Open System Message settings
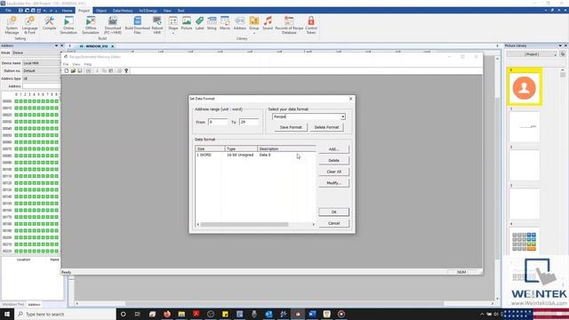The width and height of the screenshot is (569, 320). pos(12,25)
